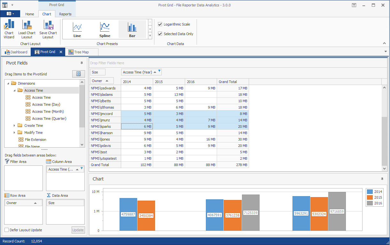Expand the Create Time folder
The height and width of the screenshot is (245, 390).
point(14,126)
